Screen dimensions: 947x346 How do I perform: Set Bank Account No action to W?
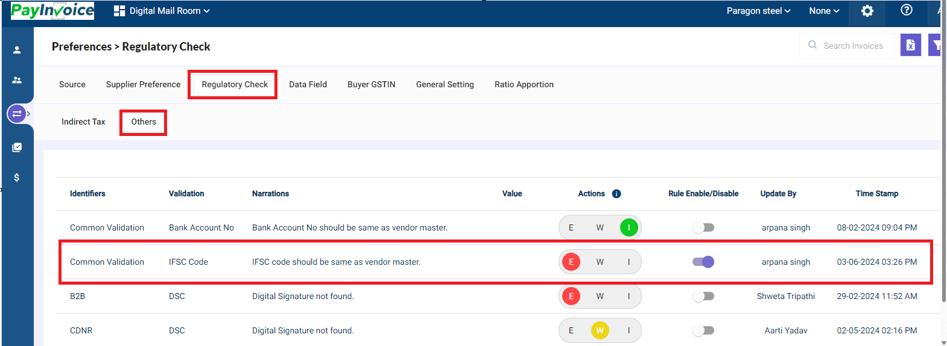pyautogui.click(x=600, y=227)
